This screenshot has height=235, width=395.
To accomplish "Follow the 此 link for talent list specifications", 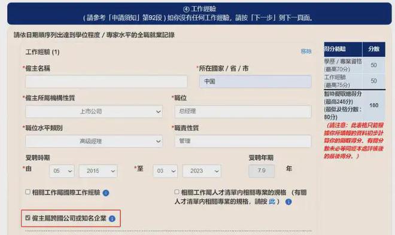I will (272, 202).
